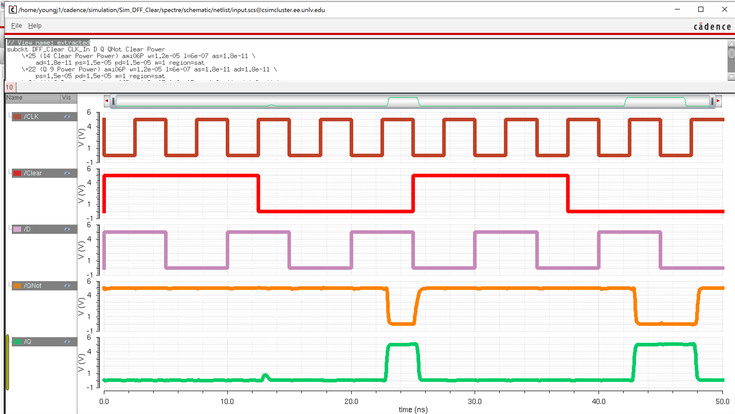Click the orange /QNot color swatch
This screenshot has height=414, width=735.
(17, 286)
